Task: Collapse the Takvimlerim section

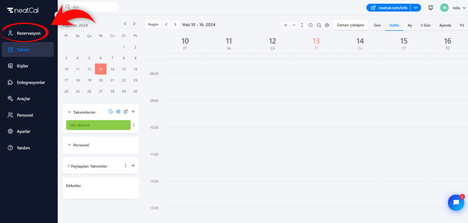Action: pyautogui.click(x=69, y=112)
